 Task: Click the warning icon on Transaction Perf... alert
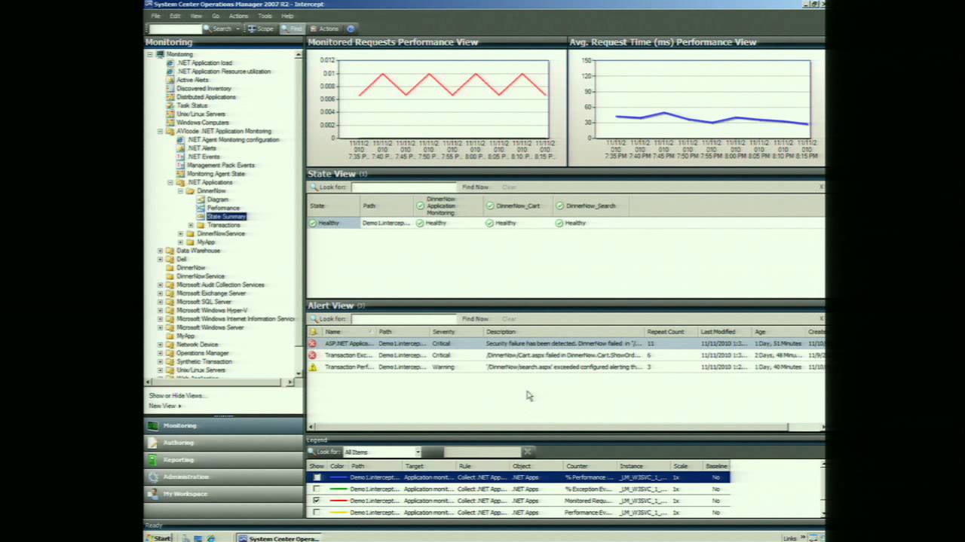click(313, 367)
